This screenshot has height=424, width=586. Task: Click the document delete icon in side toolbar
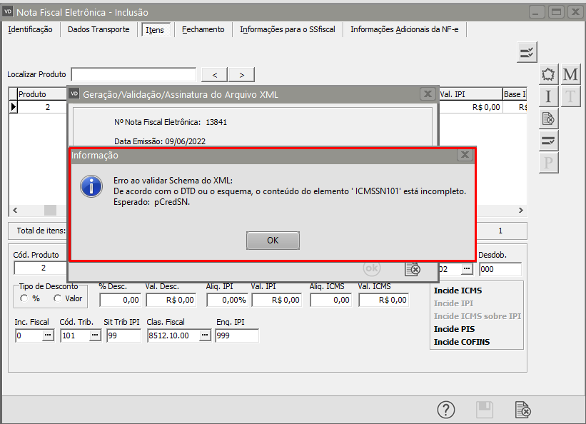coord(548,118)
